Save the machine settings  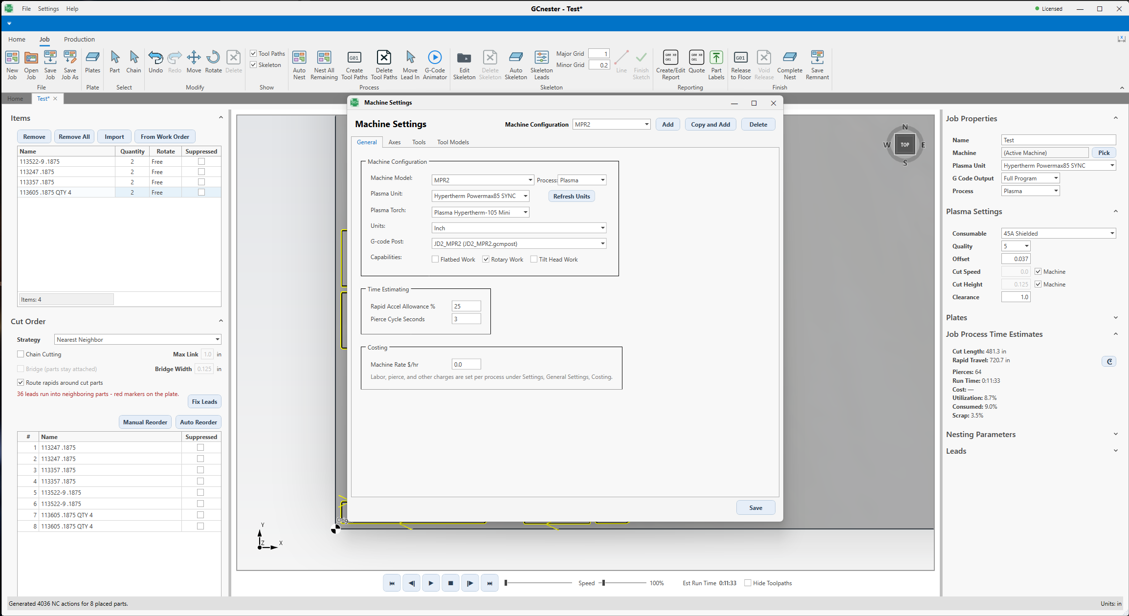pyautogui.click(x=755, y=507)
